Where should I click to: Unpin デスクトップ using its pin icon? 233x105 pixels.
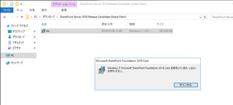[x=34, y=32]
